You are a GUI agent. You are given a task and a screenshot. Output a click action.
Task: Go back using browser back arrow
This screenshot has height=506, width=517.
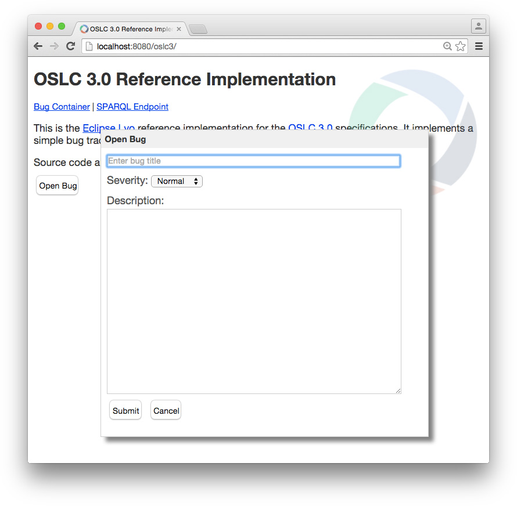[38, 46]
